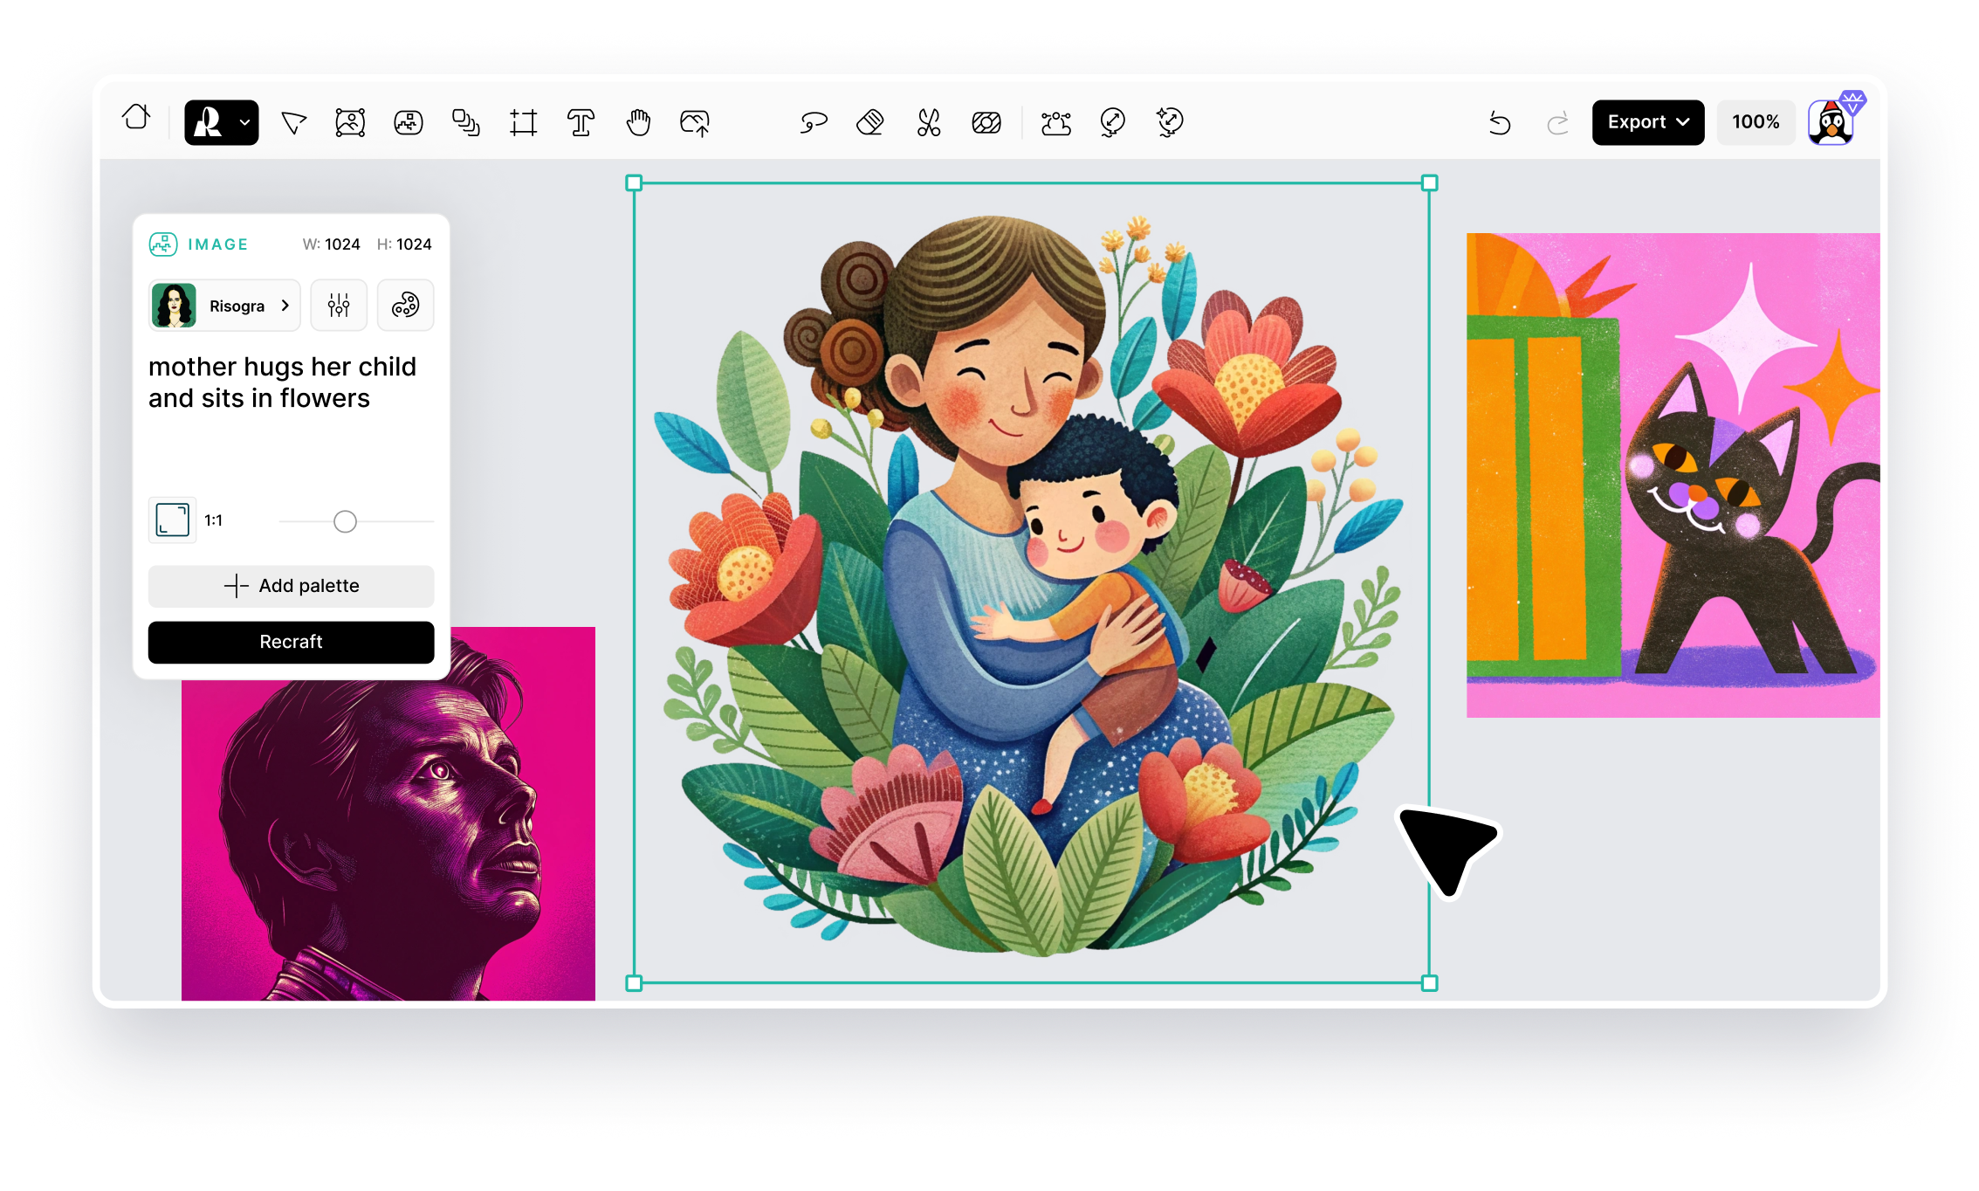The width and height of the screenshot is (1979, 1191).
Task: Activate the hand pan tool
Action: tap(638, 122)
